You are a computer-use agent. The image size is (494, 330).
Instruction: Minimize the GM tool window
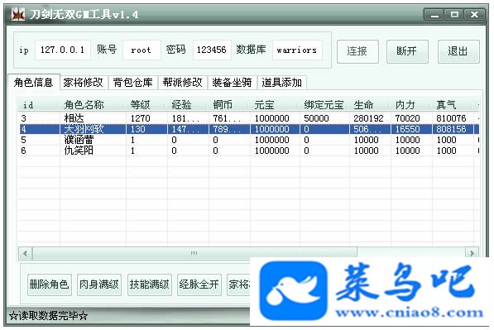pos(434,15)
